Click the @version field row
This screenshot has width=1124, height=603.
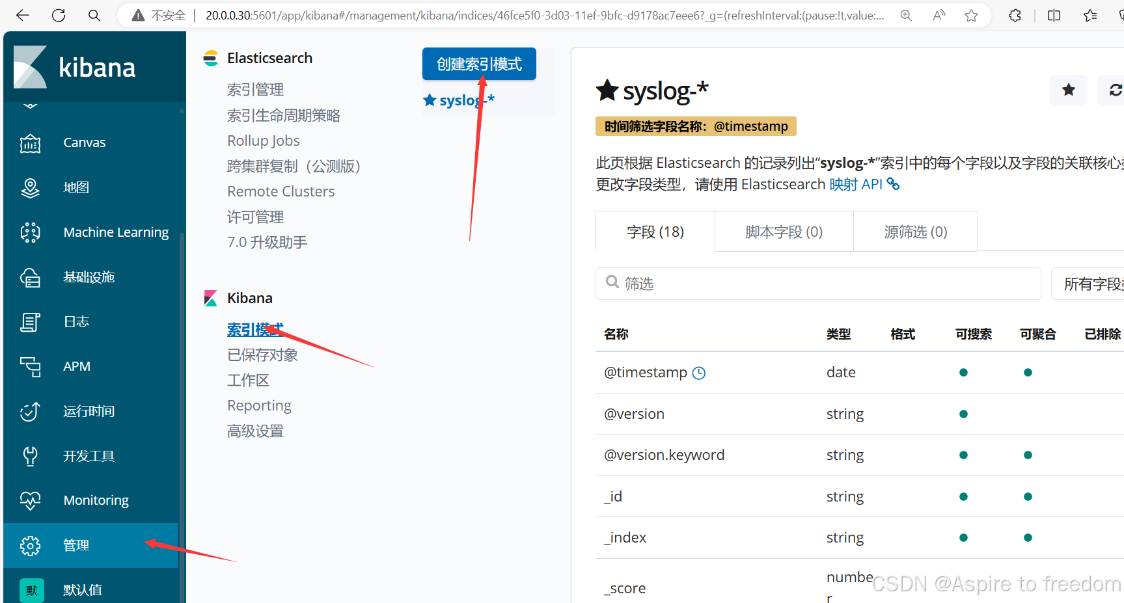pyautogui.click(x=860, y=414)
